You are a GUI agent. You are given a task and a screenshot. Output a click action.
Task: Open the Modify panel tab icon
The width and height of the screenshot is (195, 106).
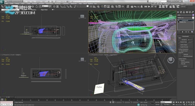[x=181, y=12]
